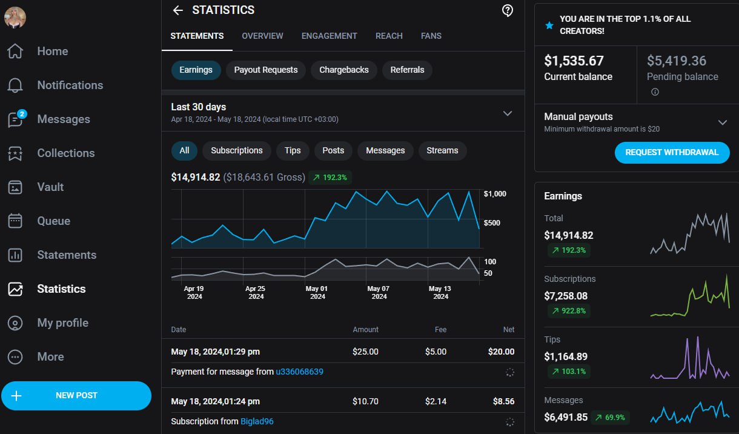Viewport: 739px width, 434px height.
Task: Click the 192.3% growth badge beside gross total
Action: [330, 178]
